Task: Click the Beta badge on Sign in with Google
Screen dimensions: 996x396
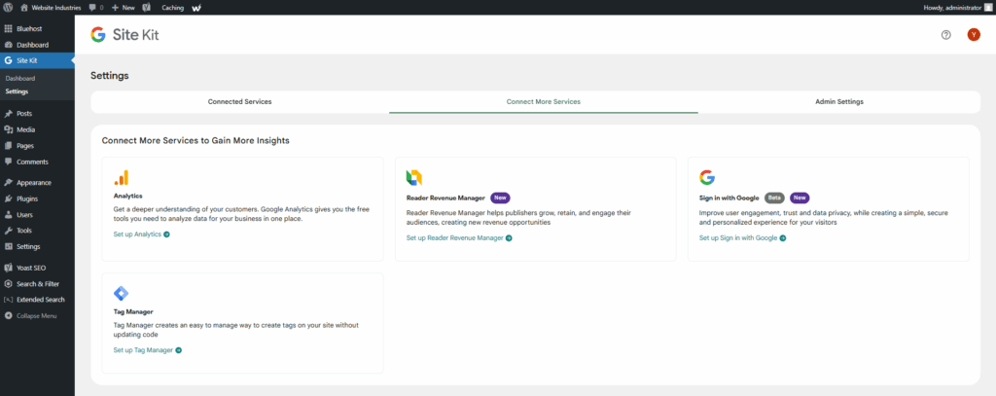Action: pos(774,198)
